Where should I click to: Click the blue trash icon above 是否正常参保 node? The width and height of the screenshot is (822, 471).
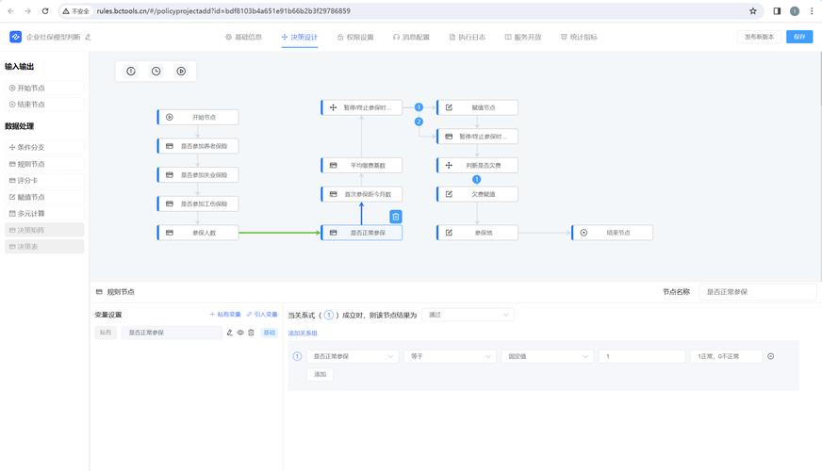tap(396, 217)
